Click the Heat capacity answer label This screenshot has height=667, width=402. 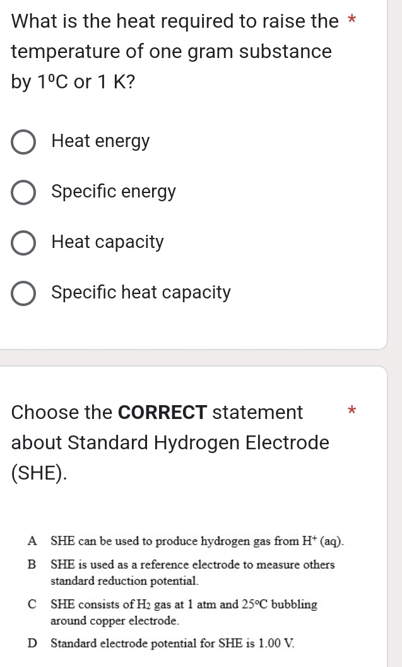(107, 242)
